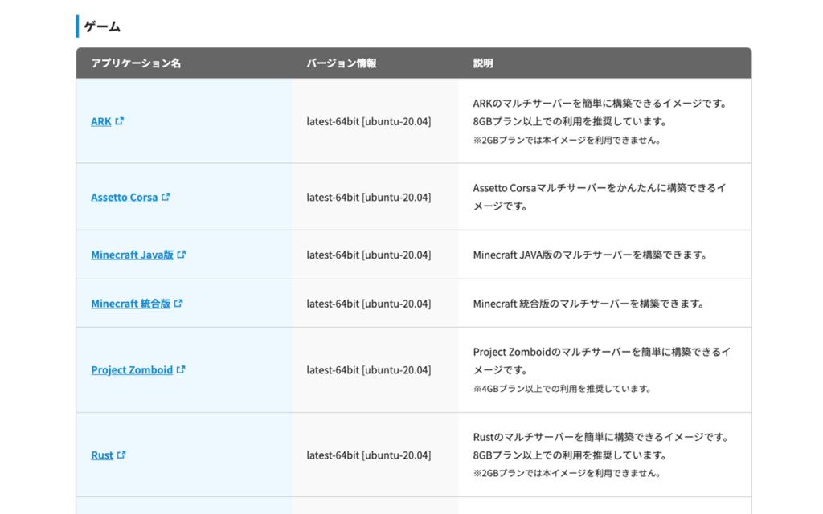Click the 説明 column header
Image resolution: width=823 pixels, height=514 pixels.
coord(483,63)
